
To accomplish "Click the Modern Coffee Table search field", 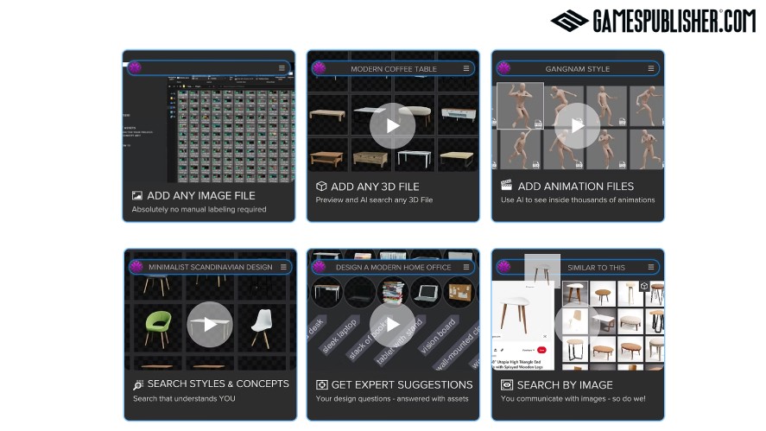I will [394, 68].
